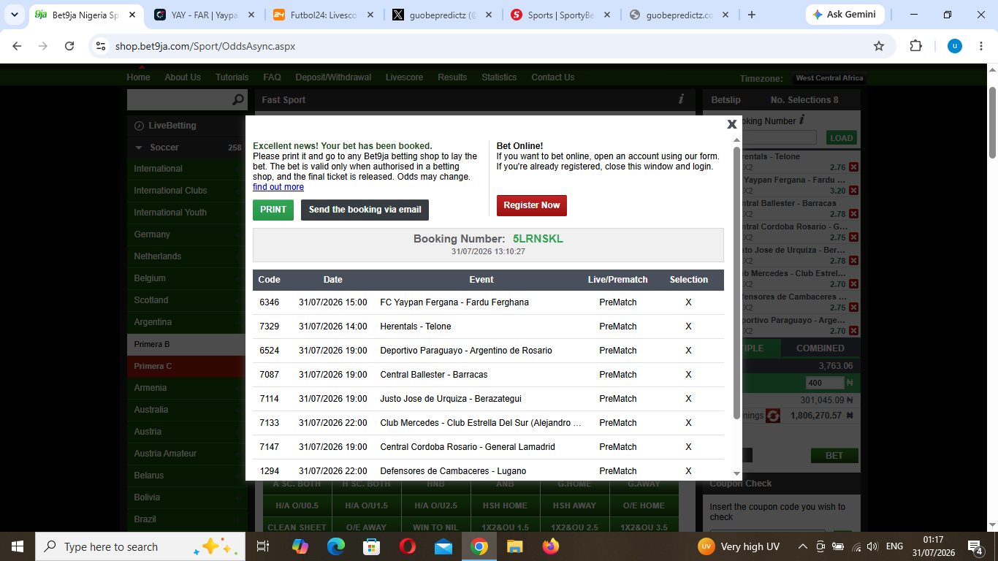Click the refresh winnings icon in the betslip

(773, 416)
